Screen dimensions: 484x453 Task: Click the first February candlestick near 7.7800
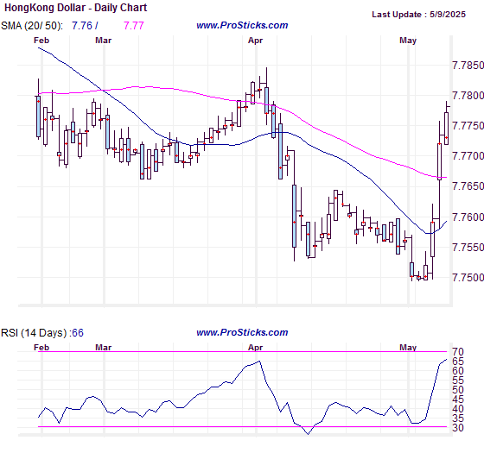coord(38,116)
